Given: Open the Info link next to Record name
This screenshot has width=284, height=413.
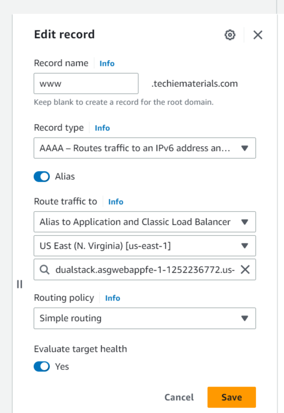Looking at the screenshot, I should point(107,63).
